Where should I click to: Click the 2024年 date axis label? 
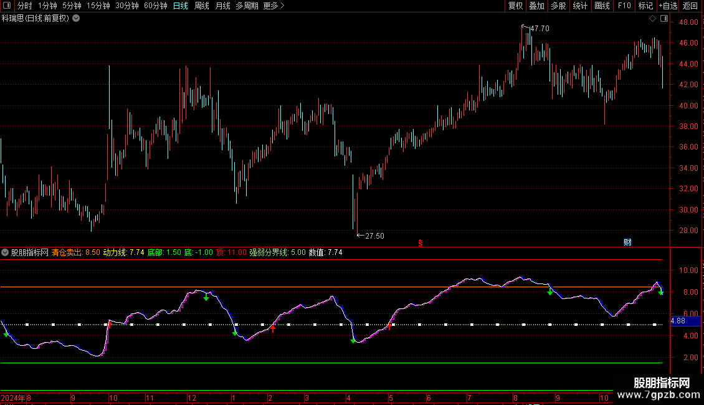13,398
